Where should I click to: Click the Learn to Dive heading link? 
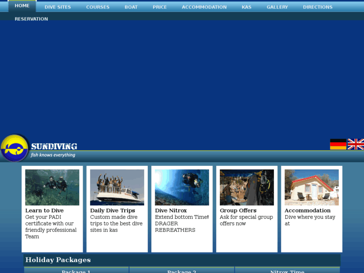(x=45, y=210)
